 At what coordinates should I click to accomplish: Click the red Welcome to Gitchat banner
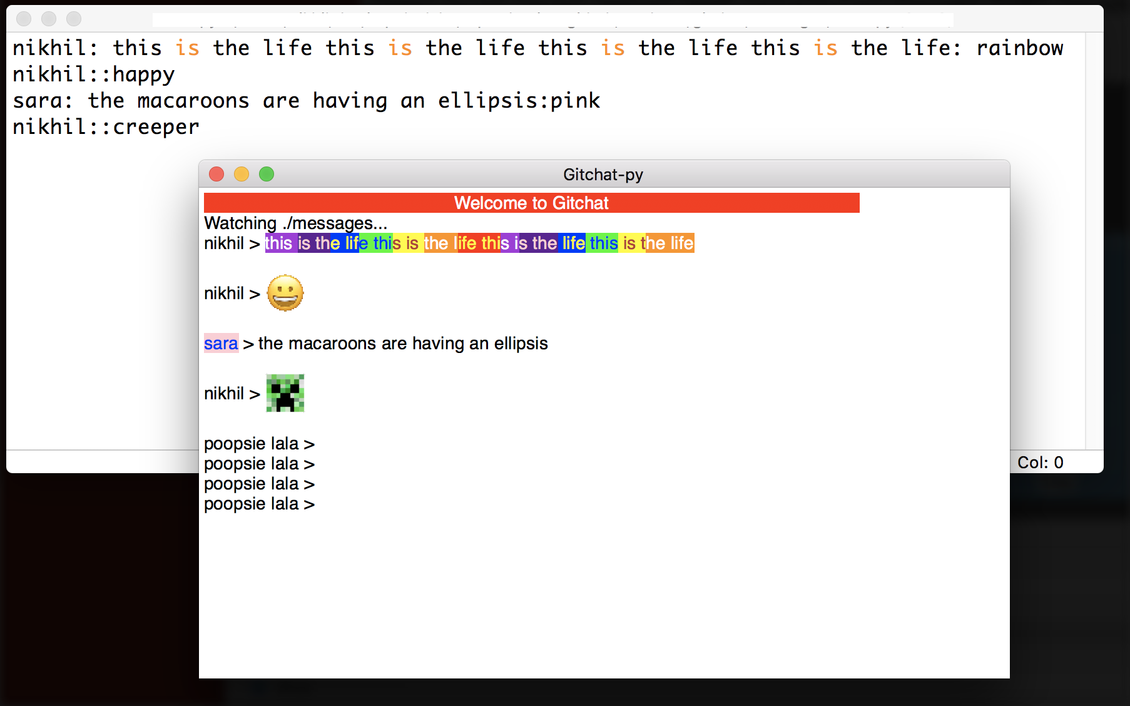point(531,203)
